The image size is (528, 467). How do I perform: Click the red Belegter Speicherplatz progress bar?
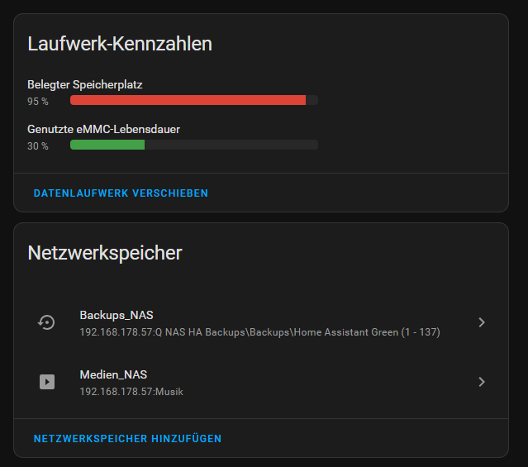pos(194,100)
